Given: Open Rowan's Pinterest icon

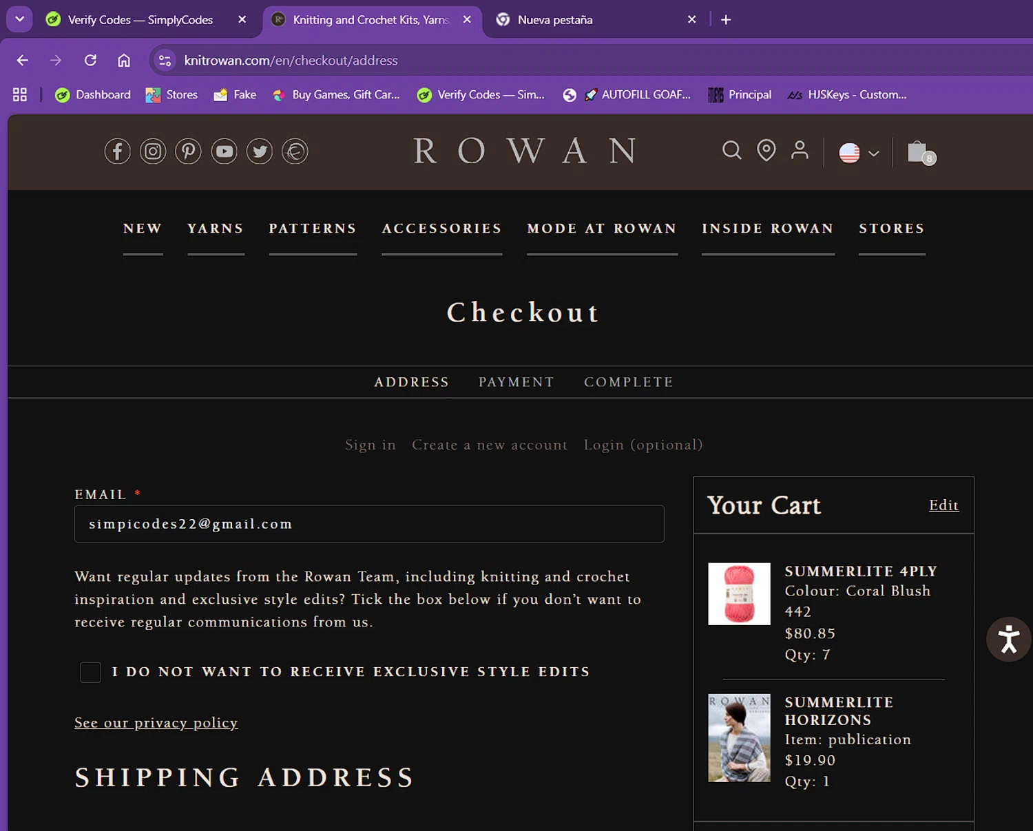Looking at the screenshot, I should [x=188, y=151].
